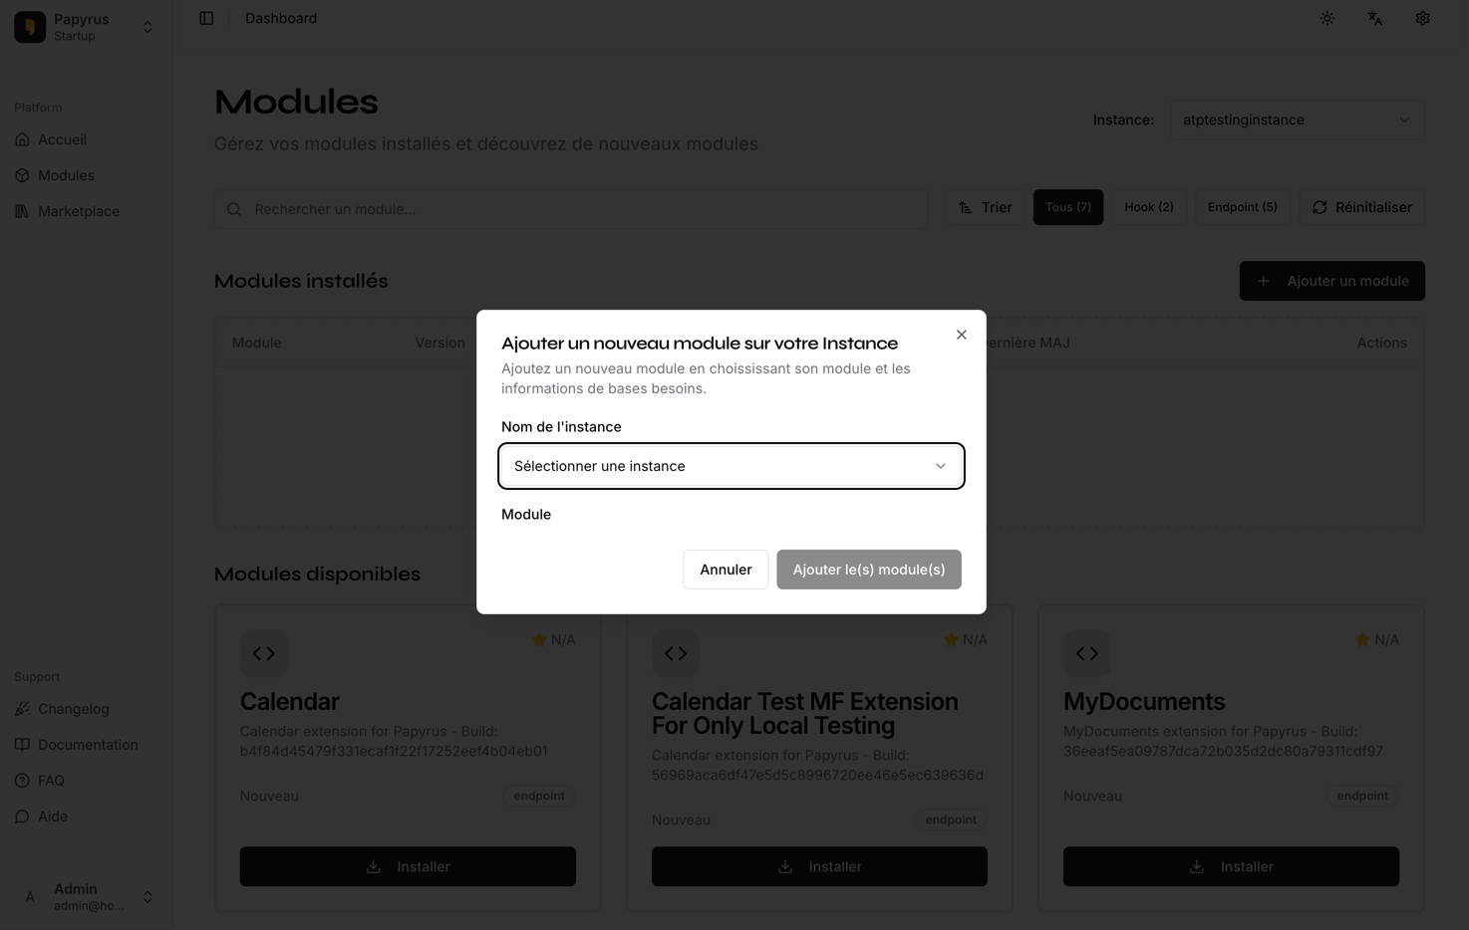Go to Accueil in the sidebar
The height and width of the screenshot is (930, 1469).
62,139
